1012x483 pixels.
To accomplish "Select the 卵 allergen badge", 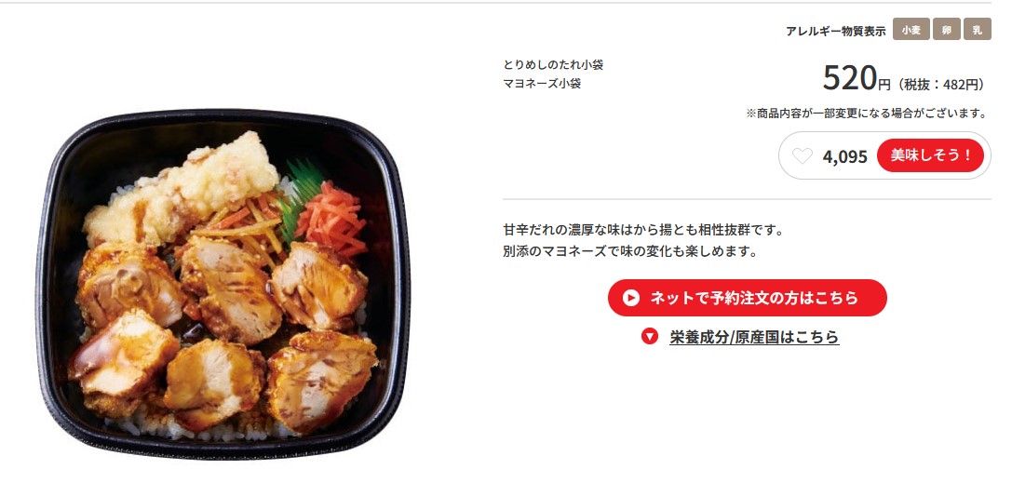I will tap(946, 30).
